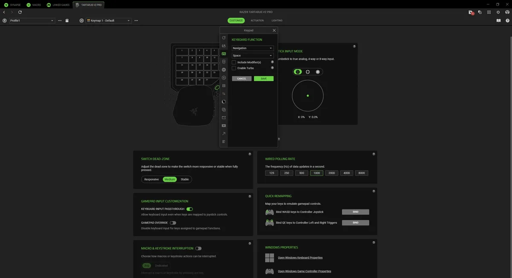Select the Multimedia icon in Keypad sidebar
Image resolution: width=512 pixels, height=278 pixels.
tap(224, 126)
